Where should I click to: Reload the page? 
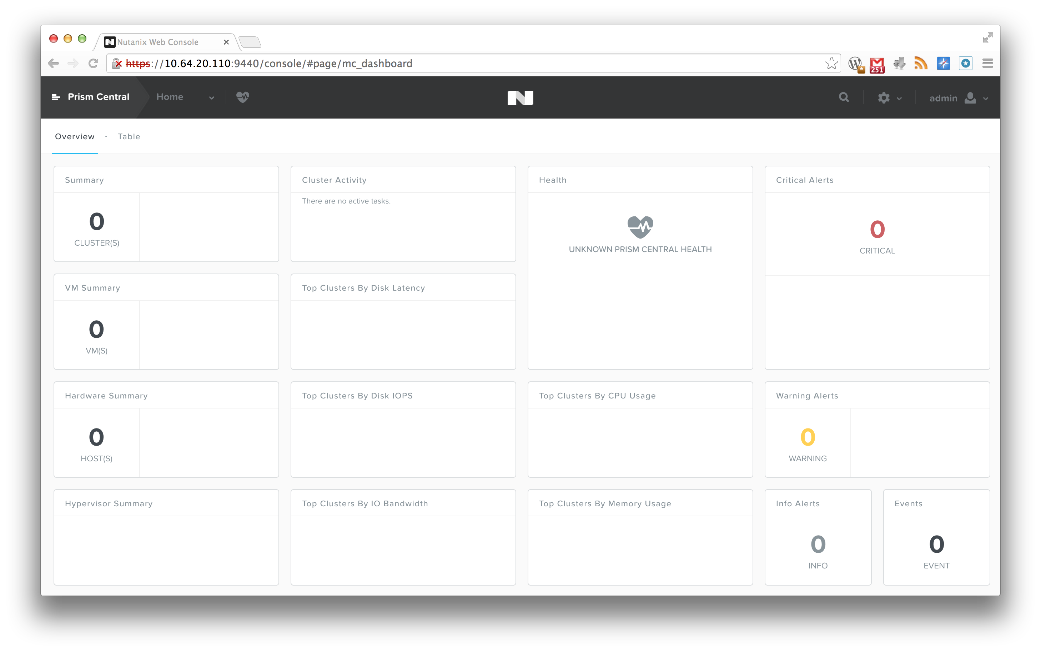point(93,64)
